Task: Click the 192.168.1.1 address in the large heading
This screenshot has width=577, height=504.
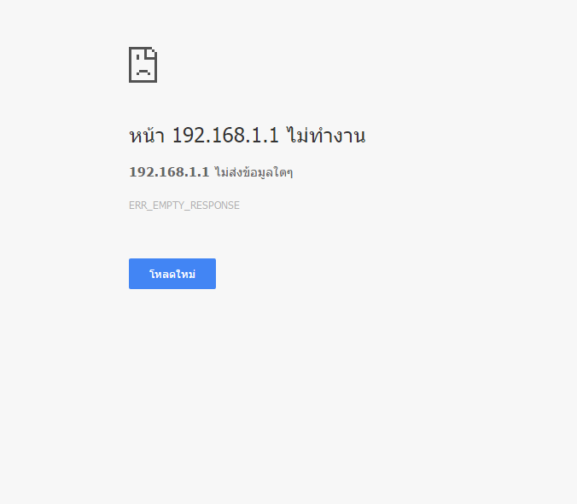Action: pyautogui.click(x=225, y=135)
